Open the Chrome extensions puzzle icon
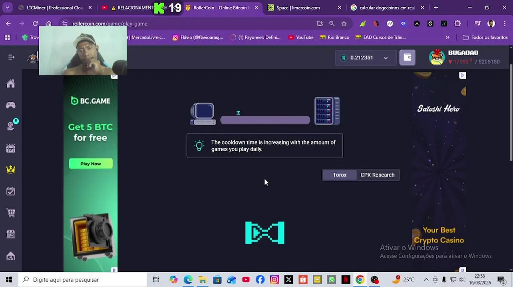Viewport: 513px width, 287px height. click(457, 24)
